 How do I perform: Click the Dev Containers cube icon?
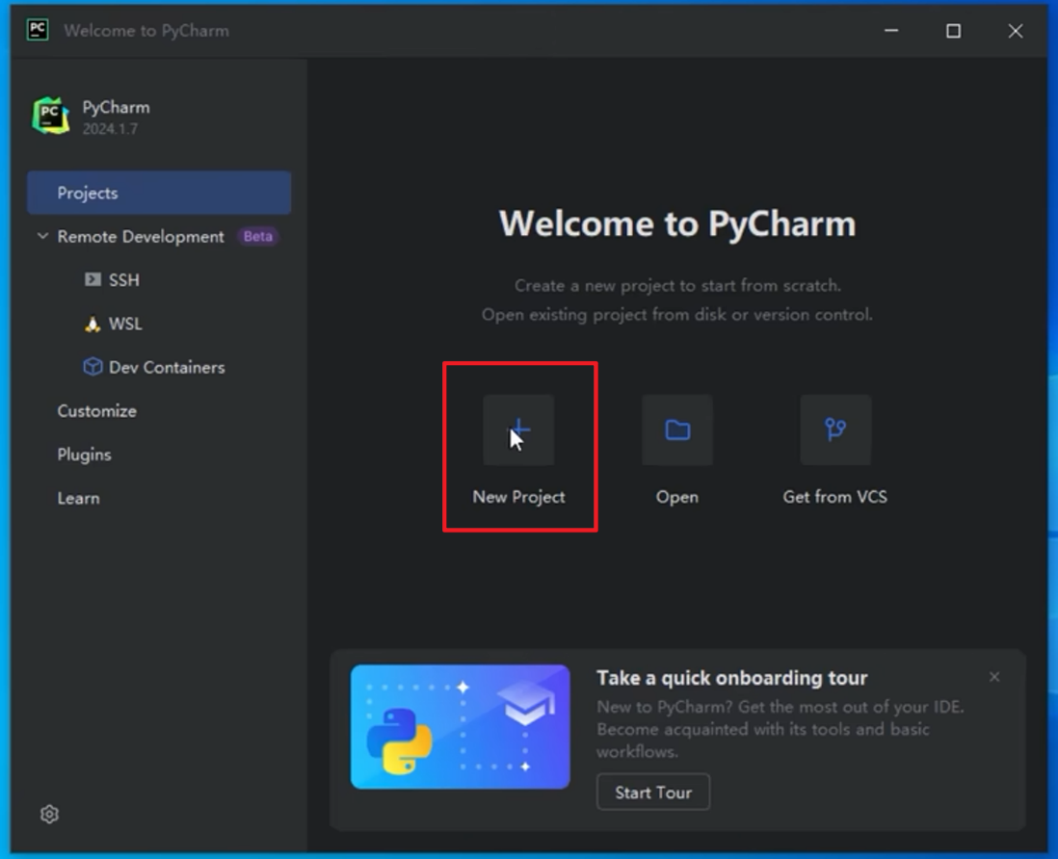pyautogui.click(x=93, y=367)
